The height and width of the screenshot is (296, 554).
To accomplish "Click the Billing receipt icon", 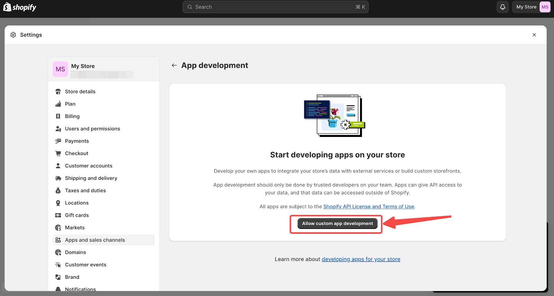I will (58, 117).
